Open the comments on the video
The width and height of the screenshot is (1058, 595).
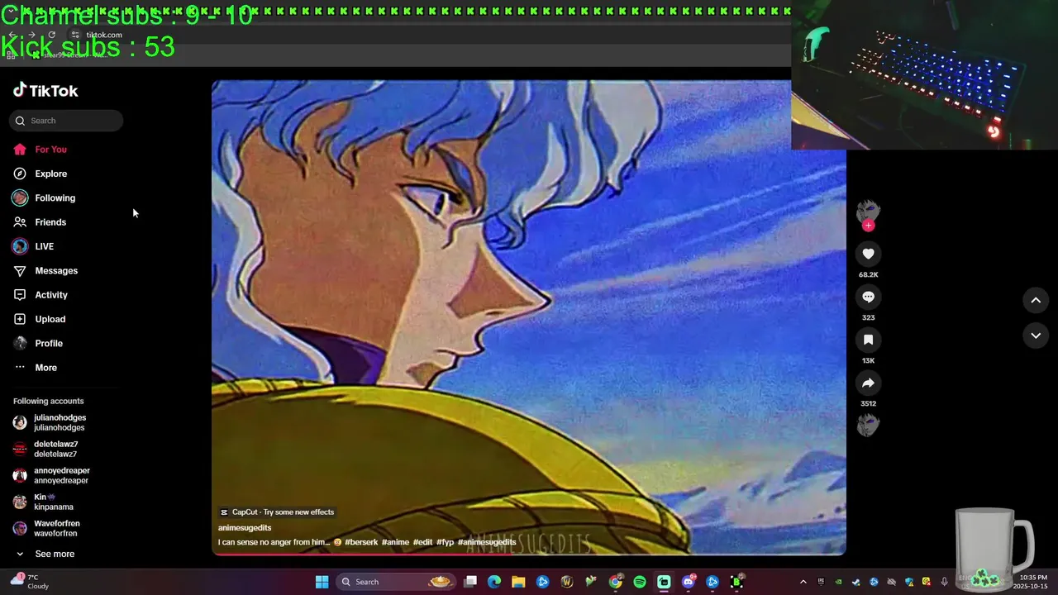[x=868, y=297]
